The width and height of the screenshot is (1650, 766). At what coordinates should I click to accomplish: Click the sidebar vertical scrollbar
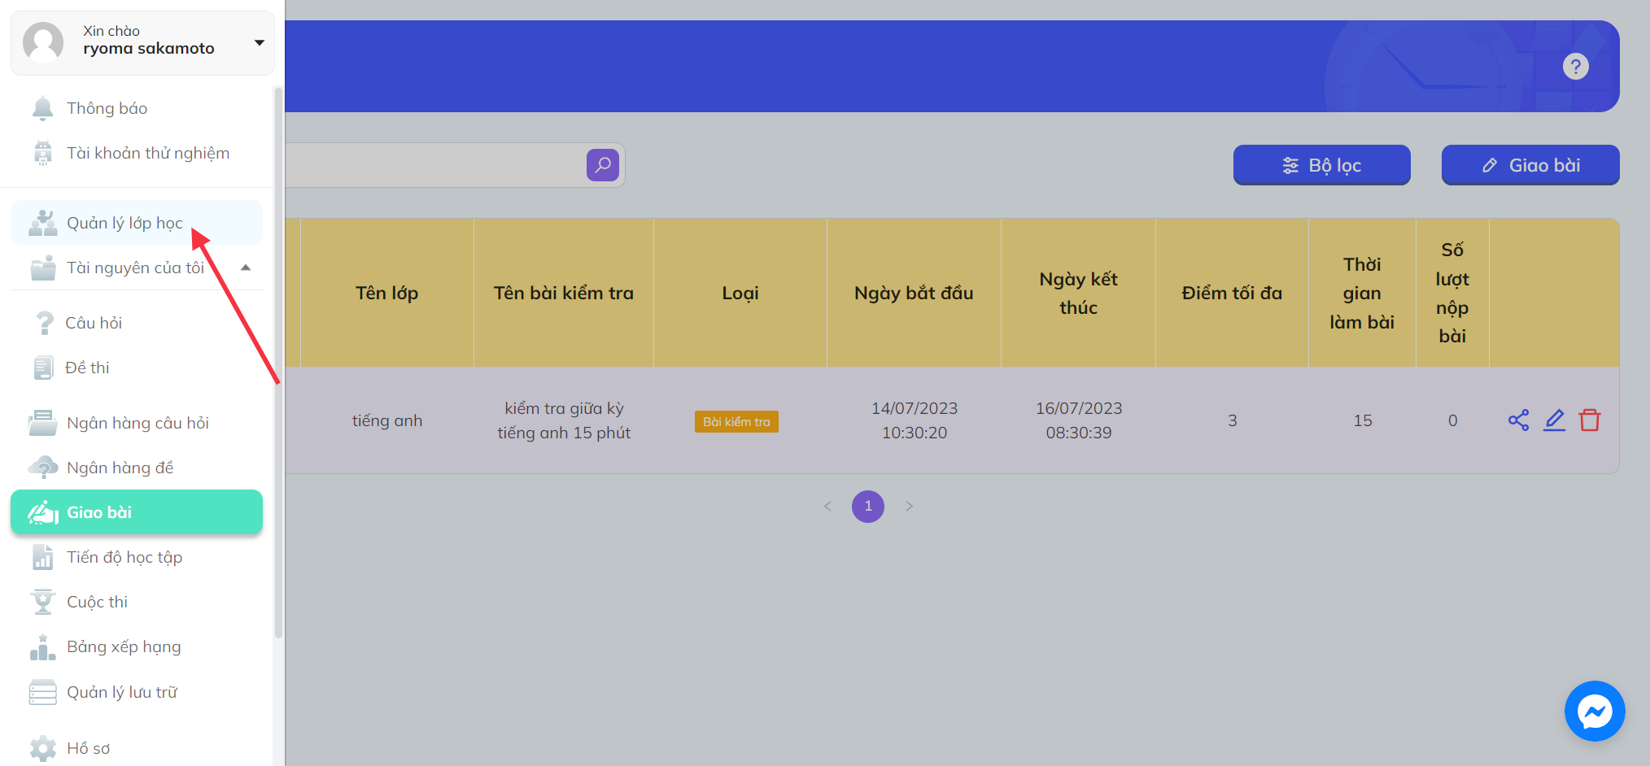point(279,362)
